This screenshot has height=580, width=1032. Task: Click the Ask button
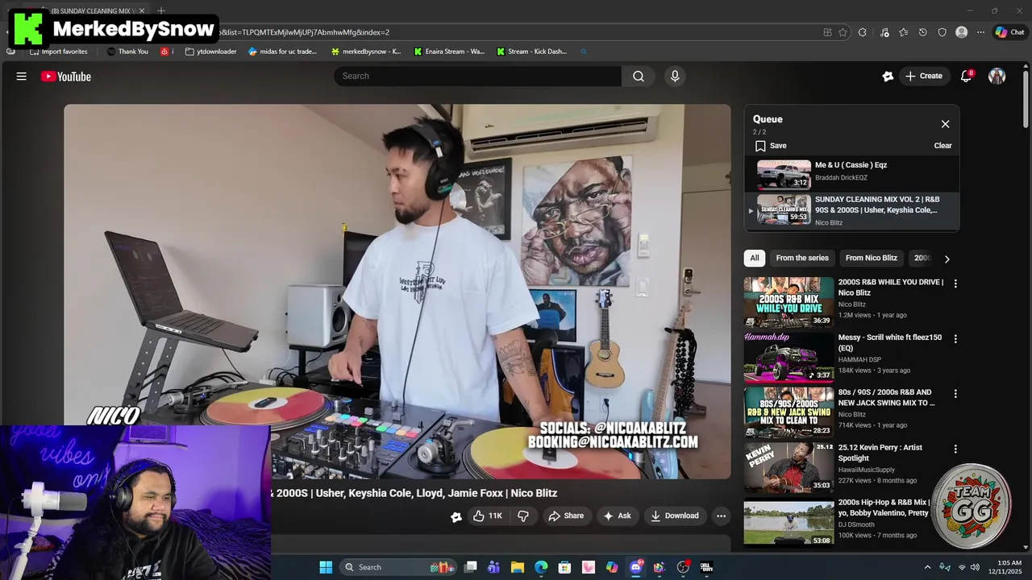tap(618, 516)
